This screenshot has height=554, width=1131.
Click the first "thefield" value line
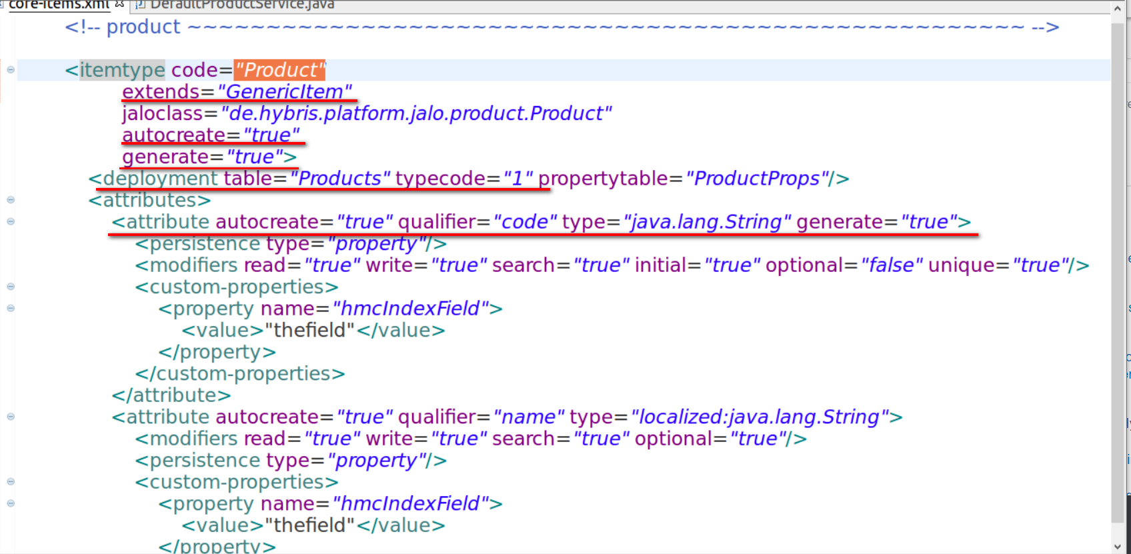[x=313, y=331]
